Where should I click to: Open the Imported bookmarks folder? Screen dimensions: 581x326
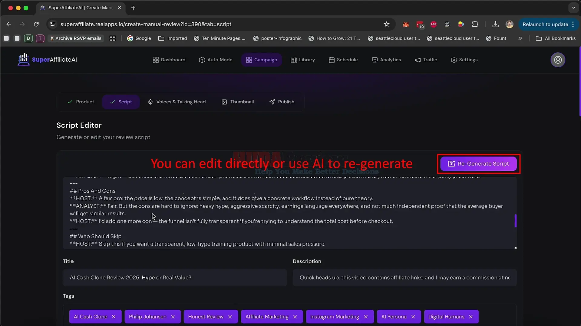click(x=173, y=38)
